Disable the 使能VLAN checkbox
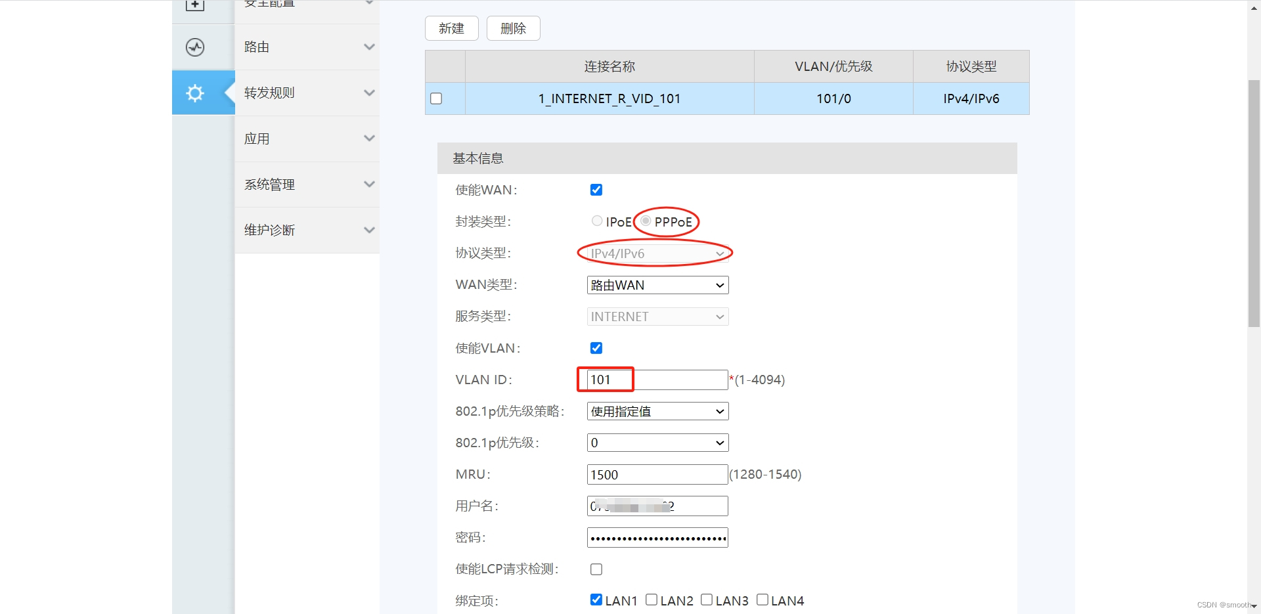This screenshot has width=1261, height=614. pyautogui.click(x=596, y=348)
